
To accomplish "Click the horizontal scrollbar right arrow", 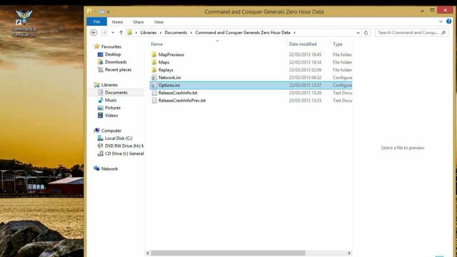I will (x=349, y=253).
